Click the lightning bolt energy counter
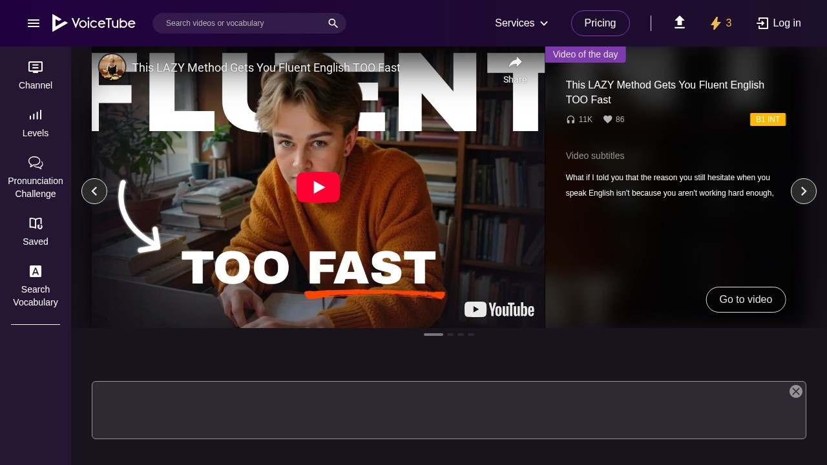Screen dimensions: 827x465 click(720, 23)
